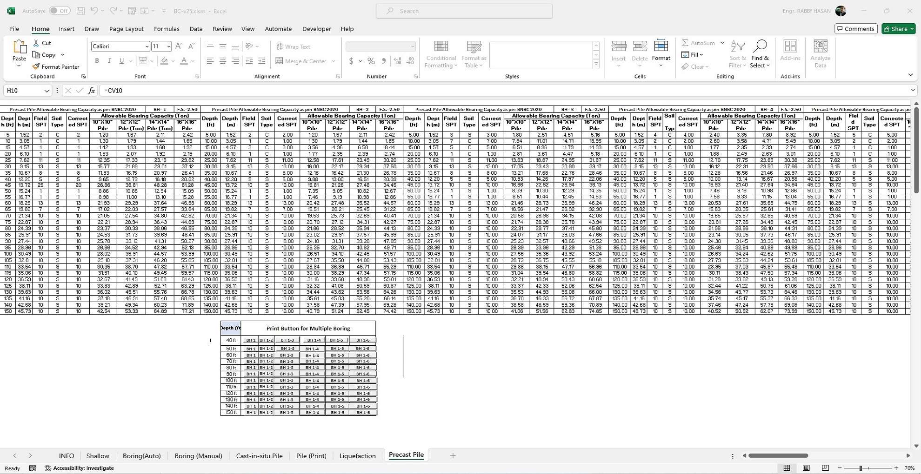Open the Calibri font name dropdown
This screenshot has height=474, width=921.
(147, 46)
